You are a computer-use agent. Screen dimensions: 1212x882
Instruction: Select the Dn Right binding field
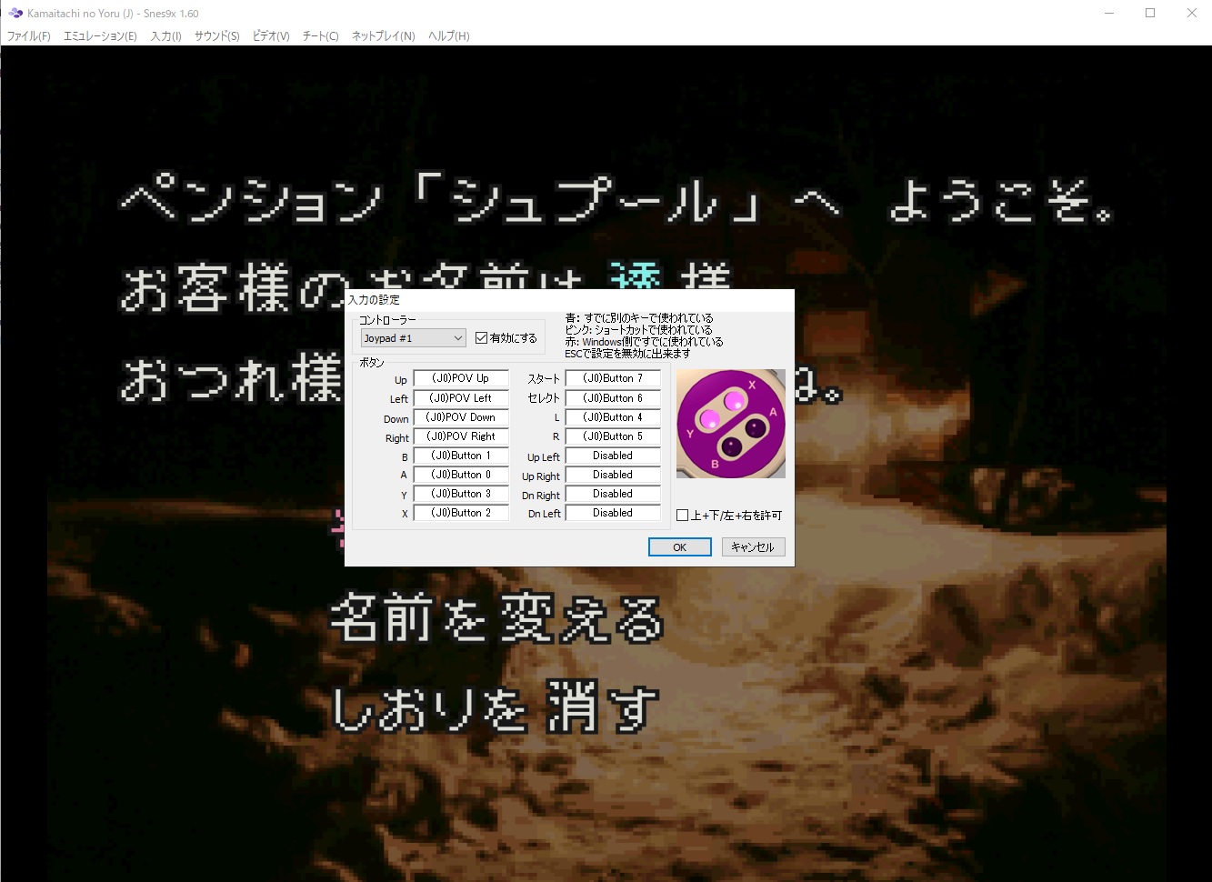613,494
